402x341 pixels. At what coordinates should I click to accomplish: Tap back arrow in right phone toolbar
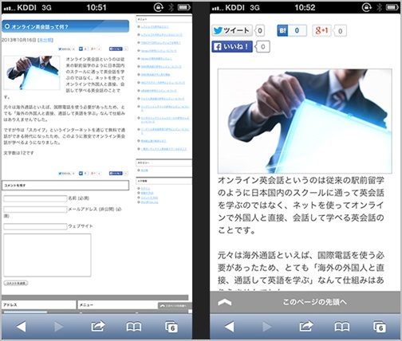[230, 327]
